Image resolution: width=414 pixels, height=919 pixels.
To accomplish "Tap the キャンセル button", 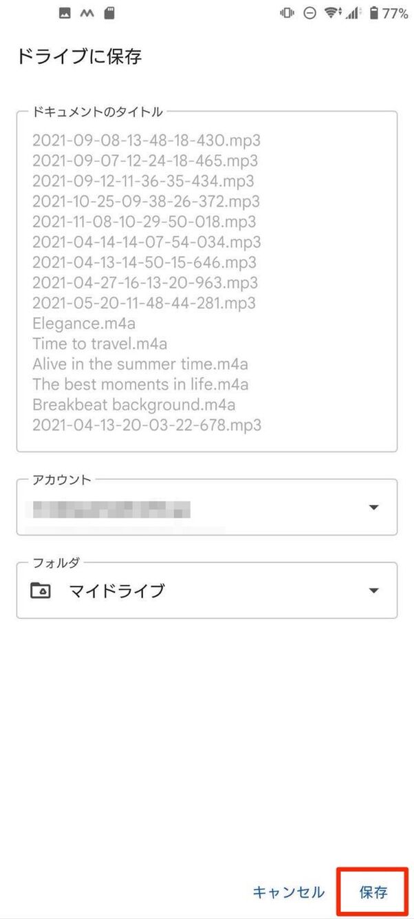I will pos(288,893).
